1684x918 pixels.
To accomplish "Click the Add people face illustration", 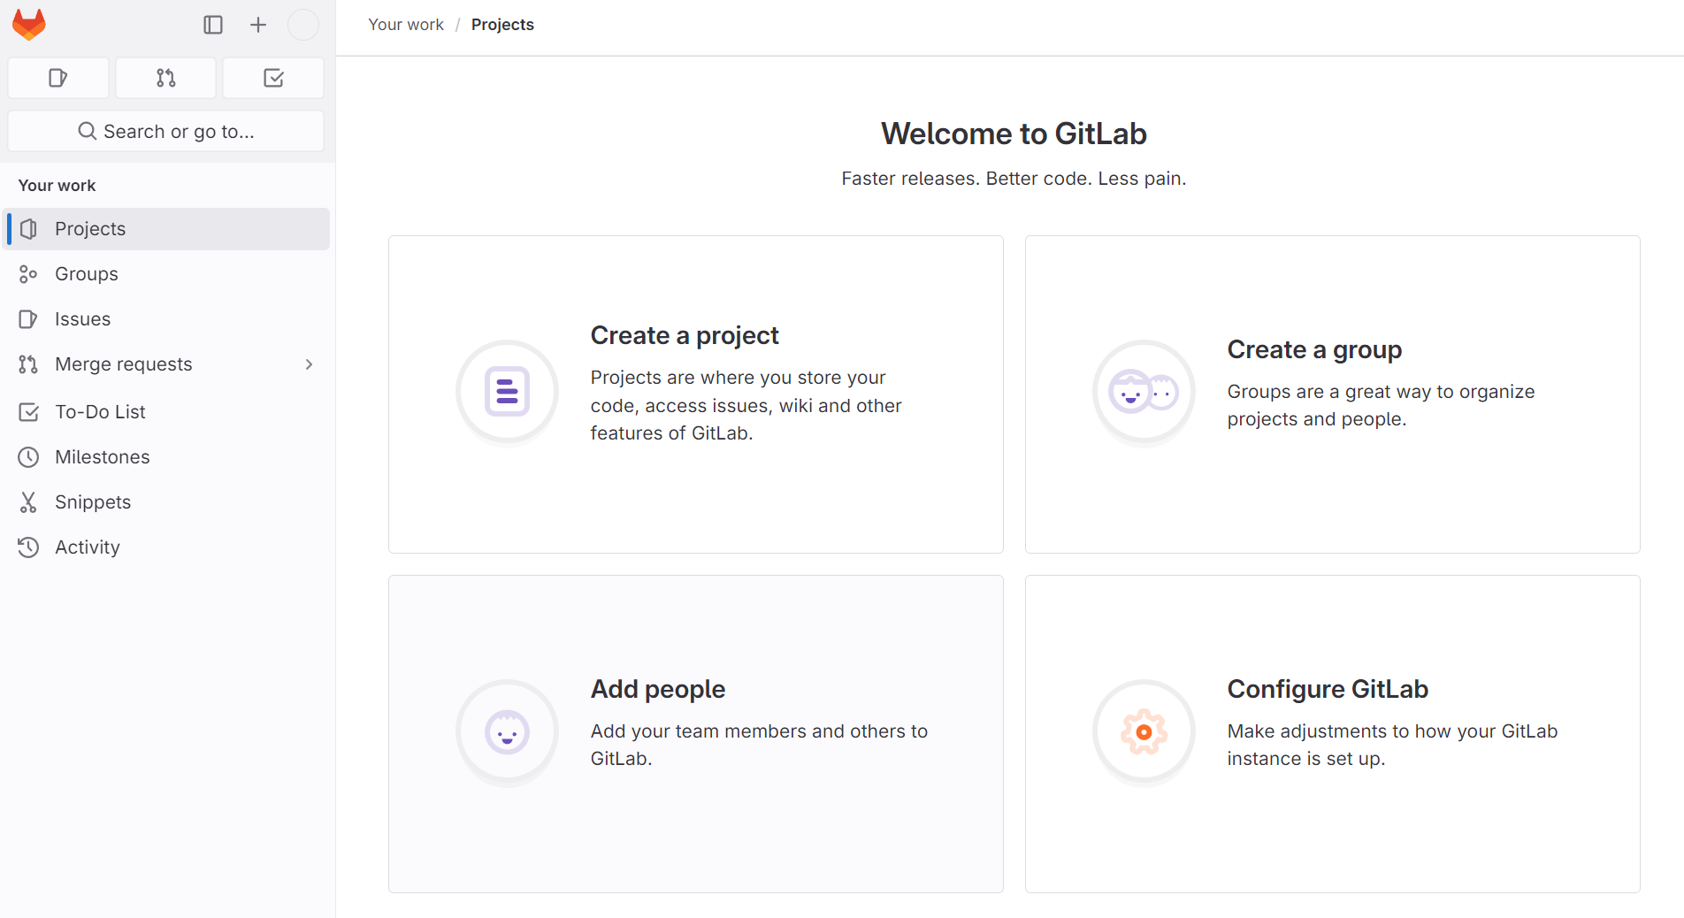I will coord(507,731).
